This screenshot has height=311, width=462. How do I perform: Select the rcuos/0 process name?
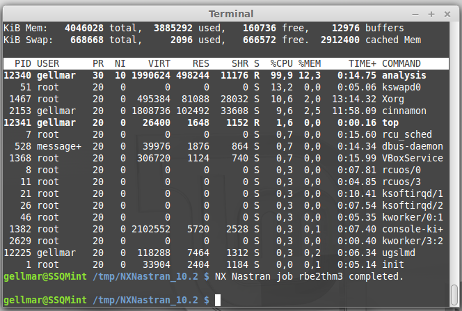tap(401, 170)
